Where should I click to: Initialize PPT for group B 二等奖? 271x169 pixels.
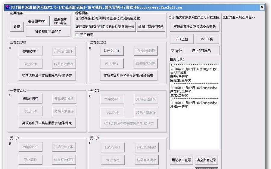112,51
